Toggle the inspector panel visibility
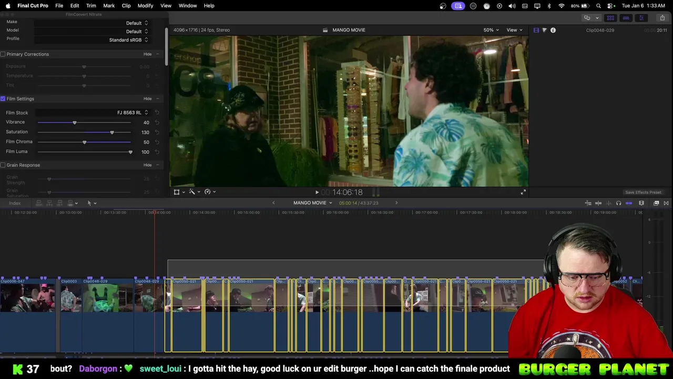 641,18
